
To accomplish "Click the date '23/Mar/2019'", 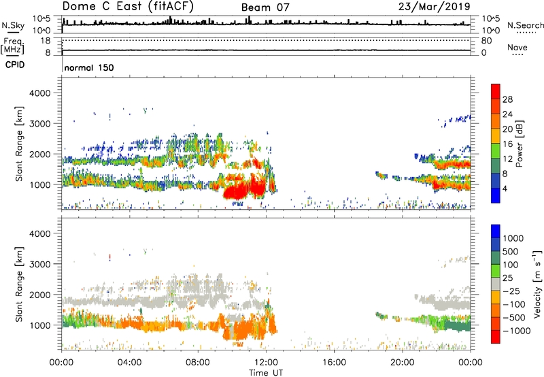I will coord(434,7).
